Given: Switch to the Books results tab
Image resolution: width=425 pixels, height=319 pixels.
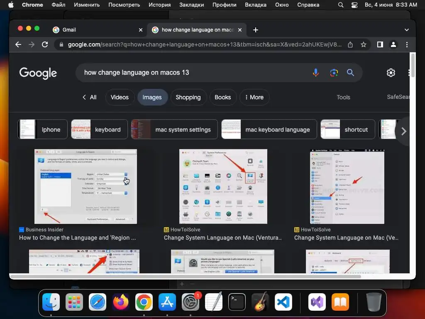Looking at the screenshot, I should [x=223, y=97].
